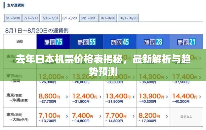Open the 13,900円 Okinawa fare
This screenshot has width=206, height=130.
tap(151, 97)
